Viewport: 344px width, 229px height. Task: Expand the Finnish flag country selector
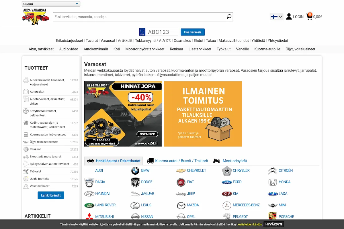(x=277, y=17)
